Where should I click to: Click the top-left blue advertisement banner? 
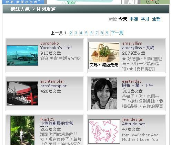(x=23, y=2)
